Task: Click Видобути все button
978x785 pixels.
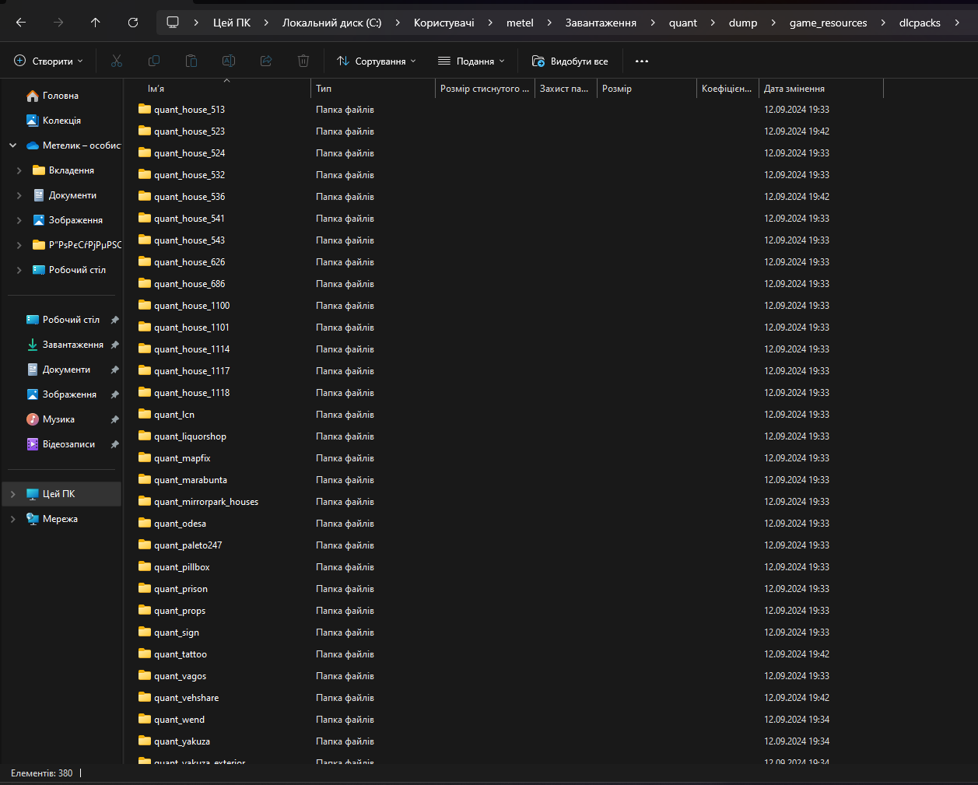Action: (x=570, y=61)
